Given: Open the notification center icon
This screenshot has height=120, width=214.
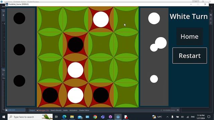Looking at the screenshot, I should point(209,117).
